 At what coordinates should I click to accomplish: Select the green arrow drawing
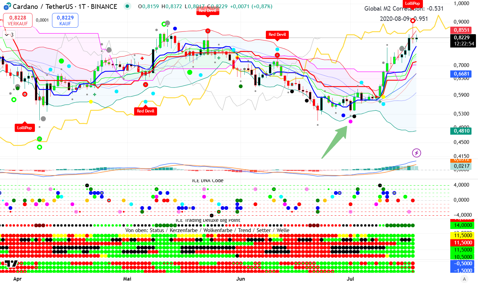(x=335, y=142)
